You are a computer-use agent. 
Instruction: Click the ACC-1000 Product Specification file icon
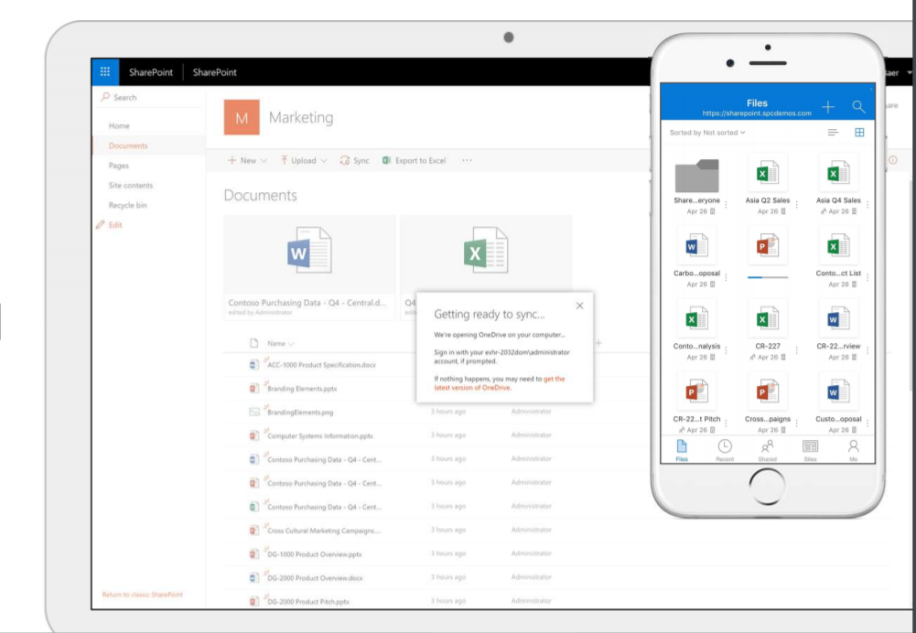click(x=254, y=364)
